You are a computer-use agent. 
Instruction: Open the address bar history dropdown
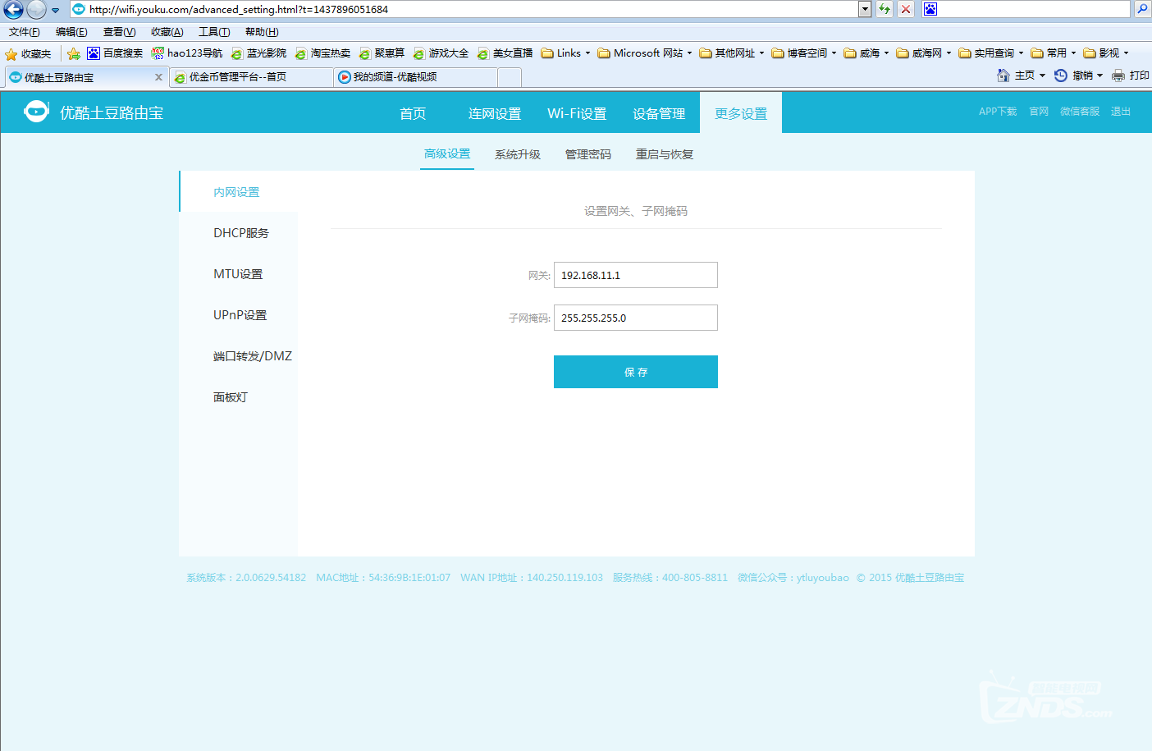865,9
